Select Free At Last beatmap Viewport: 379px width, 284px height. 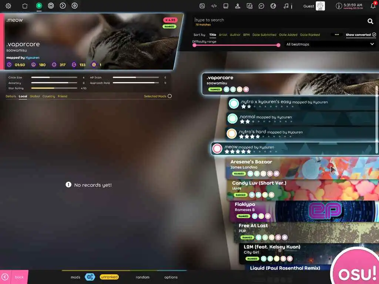[x=306, y=232]
